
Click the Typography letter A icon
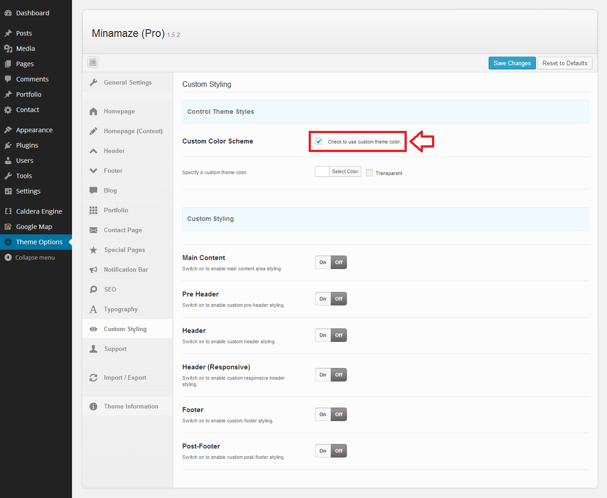tap(94, 309)
